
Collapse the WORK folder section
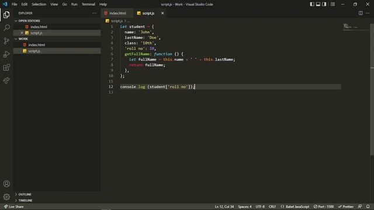57,39
